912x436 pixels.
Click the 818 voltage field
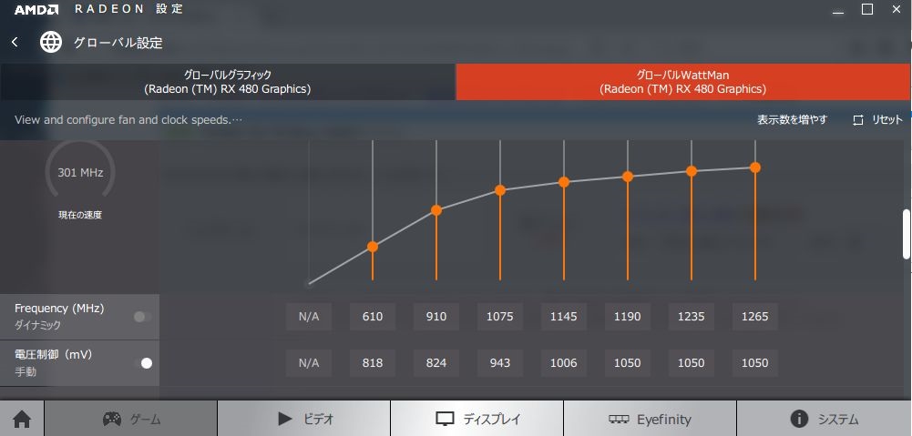(x=373, y=363)
